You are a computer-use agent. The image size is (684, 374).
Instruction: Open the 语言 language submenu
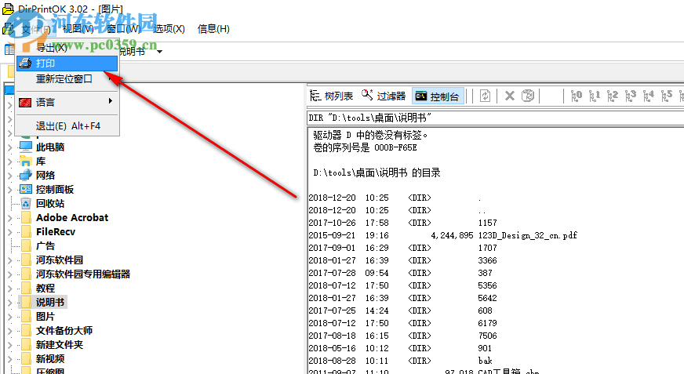67,103
